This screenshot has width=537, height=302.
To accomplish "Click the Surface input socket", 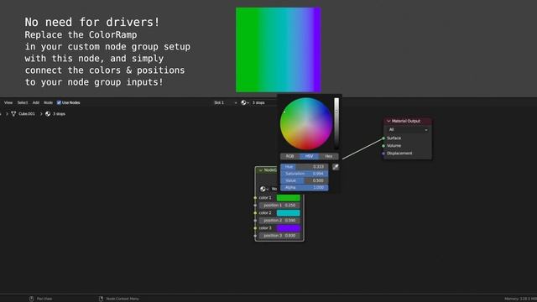I will [383, 138].
